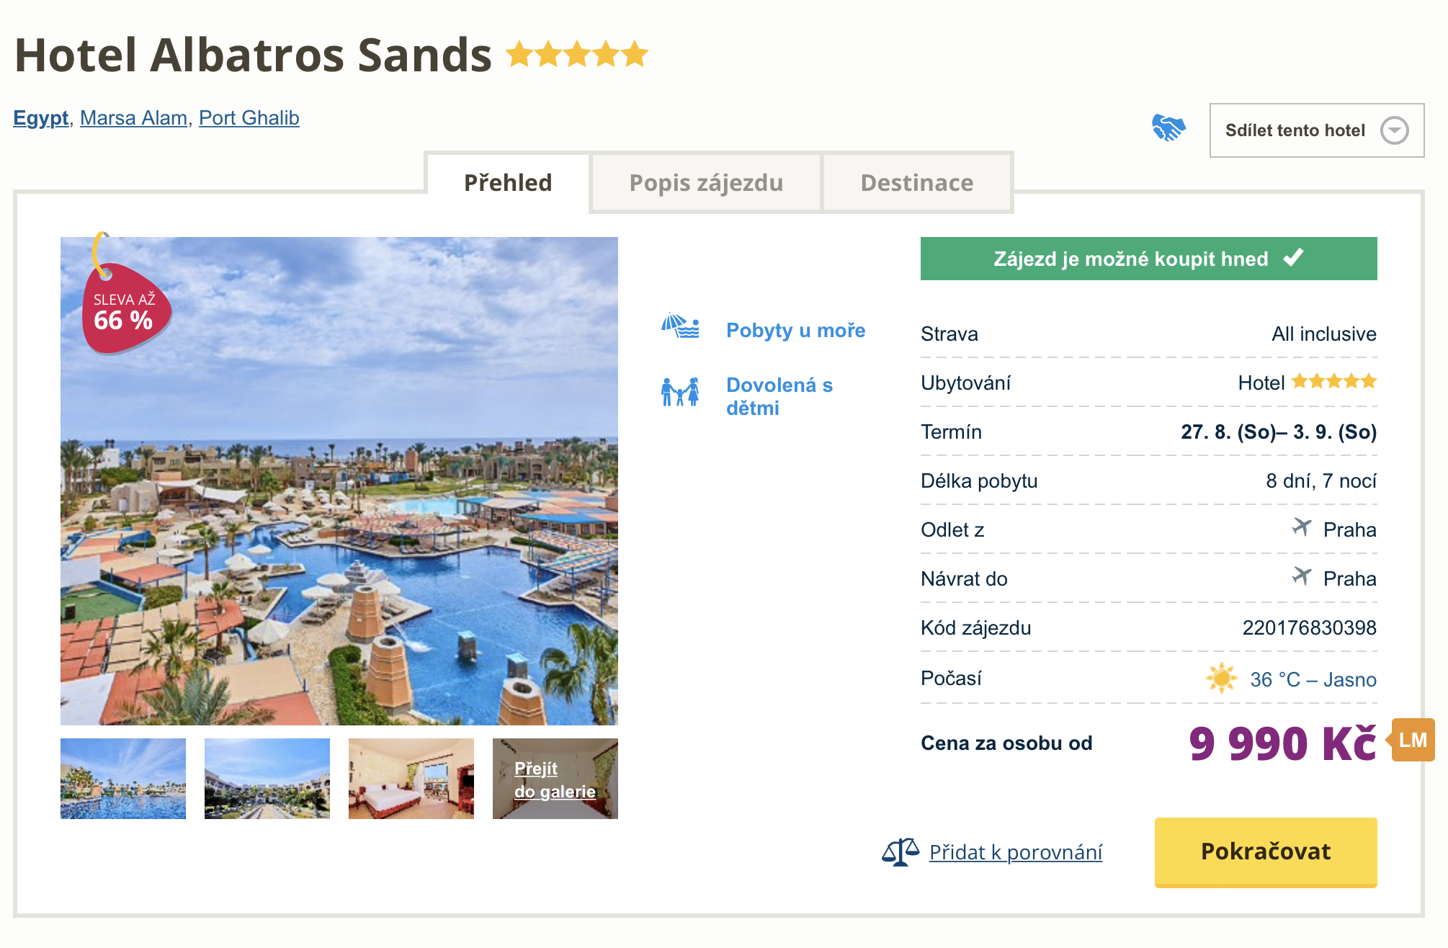1448x948 pixels.
Task: Open the Sdílet tento hotel dropdown
Action: pyautogui.click(x=1316, y=130)
